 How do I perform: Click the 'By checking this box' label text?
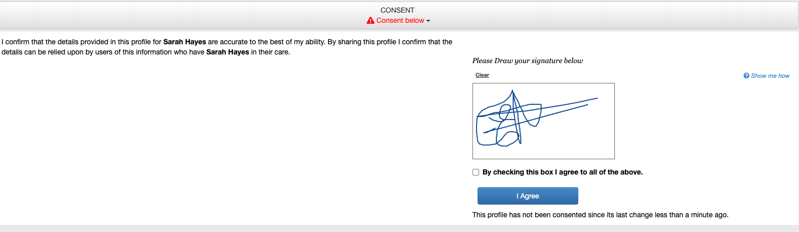point(562,172)
